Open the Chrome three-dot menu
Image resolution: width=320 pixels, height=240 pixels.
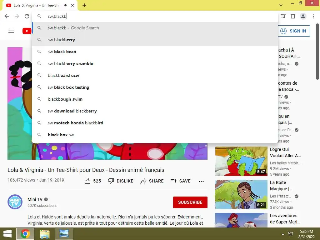coord(313,16)
